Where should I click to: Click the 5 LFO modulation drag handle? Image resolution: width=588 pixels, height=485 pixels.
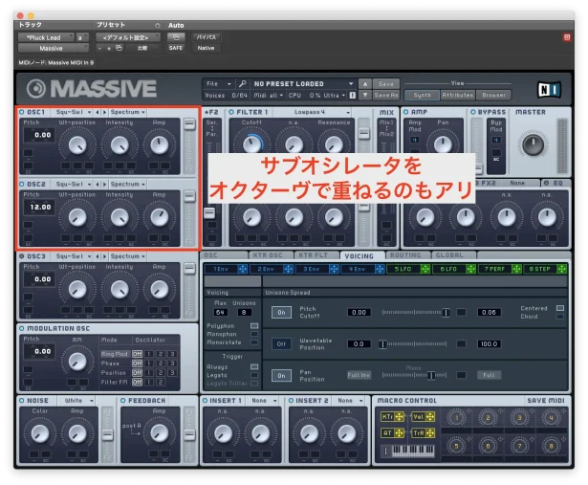tap(426, 270)
